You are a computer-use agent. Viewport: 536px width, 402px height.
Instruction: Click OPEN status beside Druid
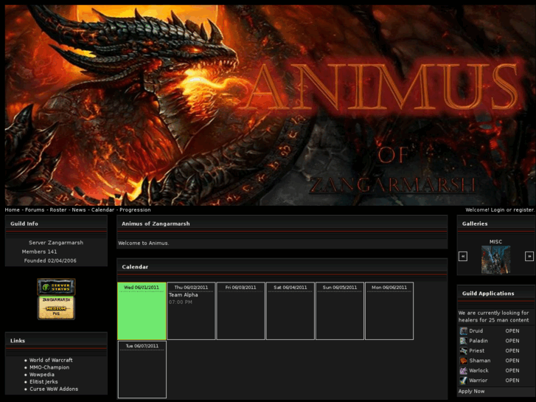[x=512, y=331]
